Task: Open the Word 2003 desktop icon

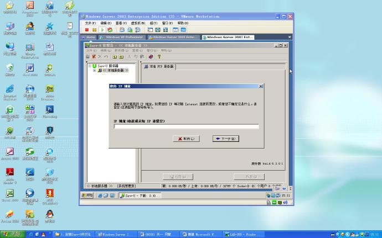Action: click(x=30, y=70)
